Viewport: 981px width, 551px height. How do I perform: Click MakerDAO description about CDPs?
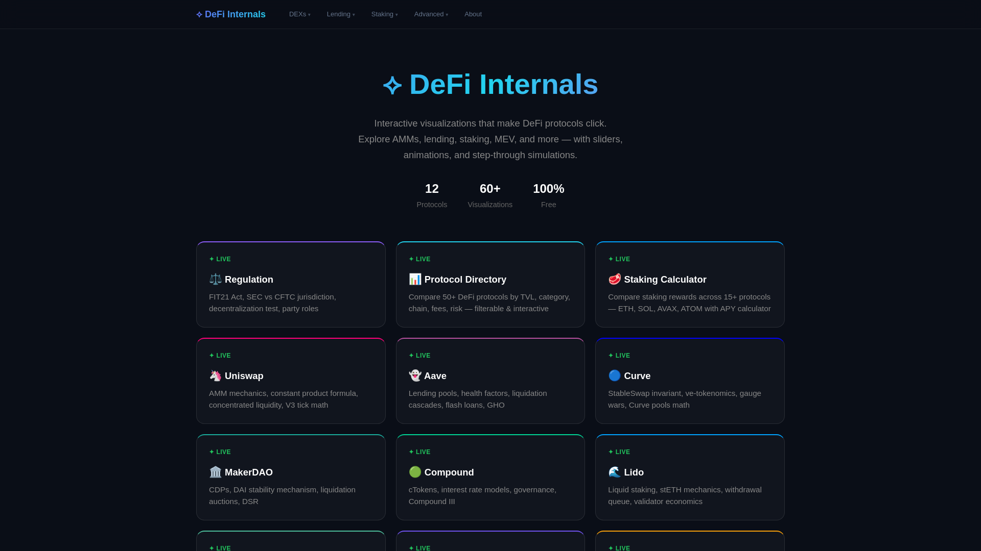282,495
